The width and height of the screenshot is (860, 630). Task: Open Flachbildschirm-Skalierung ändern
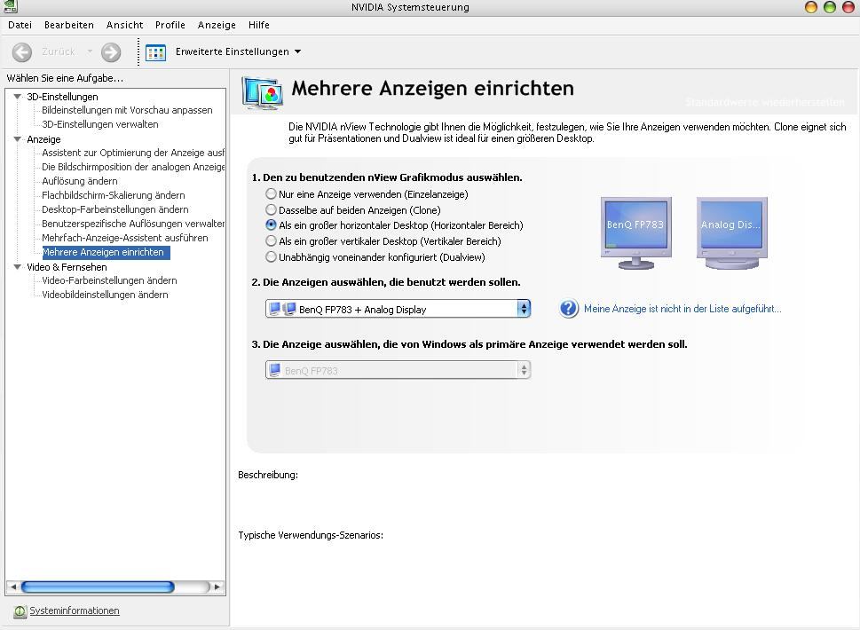click(x=114, y=195)
